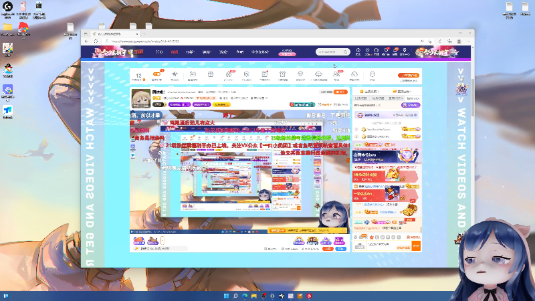Click the blue pill button below the video
The height and width of the screenshot is (301, 535).
(340, 249)
